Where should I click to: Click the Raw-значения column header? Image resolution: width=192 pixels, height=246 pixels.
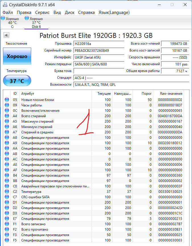click(169, 94)
